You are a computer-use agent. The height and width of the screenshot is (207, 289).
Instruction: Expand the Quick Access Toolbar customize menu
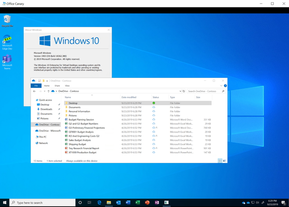click(x=47, y=81)
